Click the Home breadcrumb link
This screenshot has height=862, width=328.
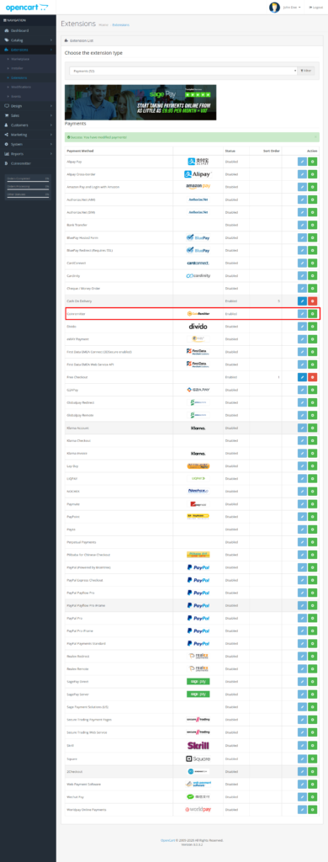103,24
